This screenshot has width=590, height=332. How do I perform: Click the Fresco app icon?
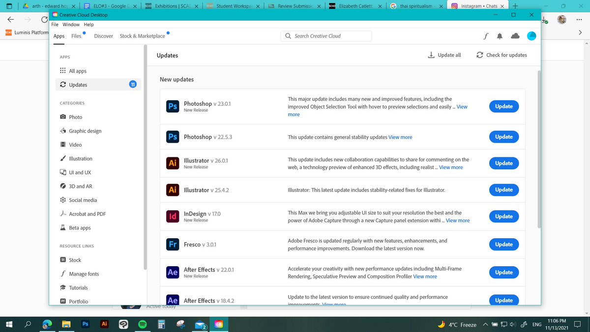point(173,244)
